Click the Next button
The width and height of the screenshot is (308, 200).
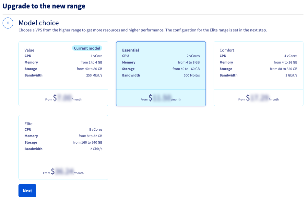27,191
